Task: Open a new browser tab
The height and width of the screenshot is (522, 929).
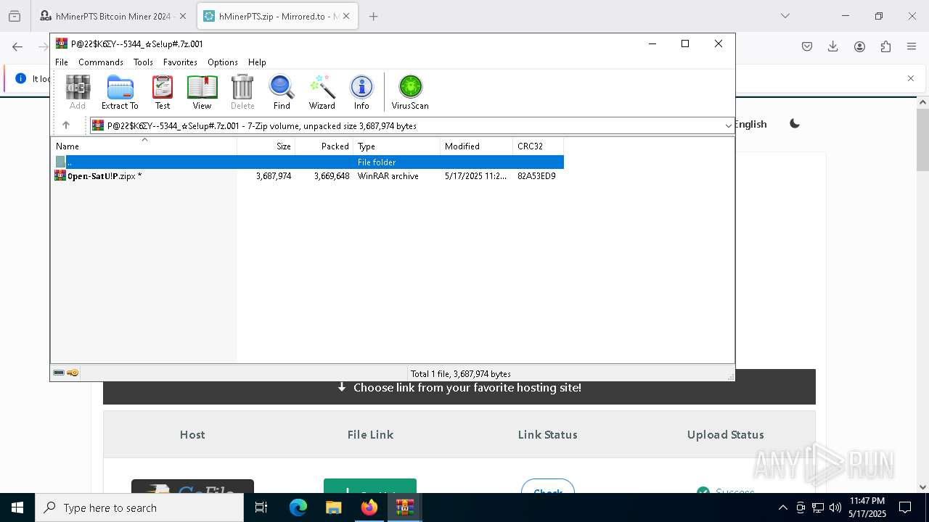Action: (373, 16)
